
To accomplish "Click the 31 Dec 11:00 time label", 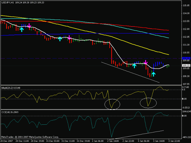I will click(68, 141).
